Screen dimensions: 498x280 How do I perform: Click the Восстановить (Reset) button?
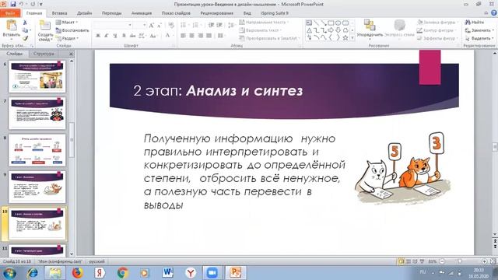tap(72, 30)
